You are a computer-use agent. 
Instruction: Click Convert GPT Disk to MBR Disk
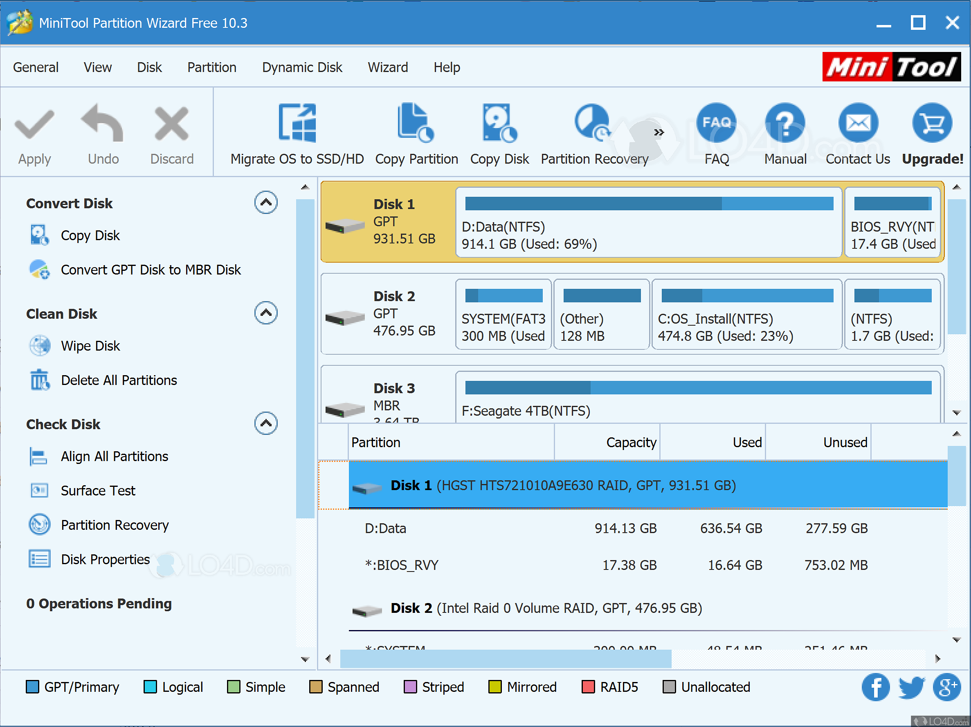[151, 270]
